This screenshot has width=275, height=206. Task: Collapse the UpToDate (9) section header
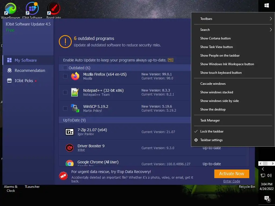[125, 120]
